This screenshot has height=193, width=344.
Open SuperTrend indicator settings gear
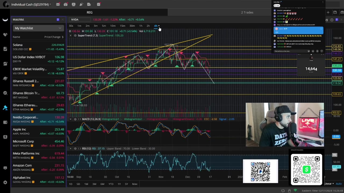click(75, 35)
